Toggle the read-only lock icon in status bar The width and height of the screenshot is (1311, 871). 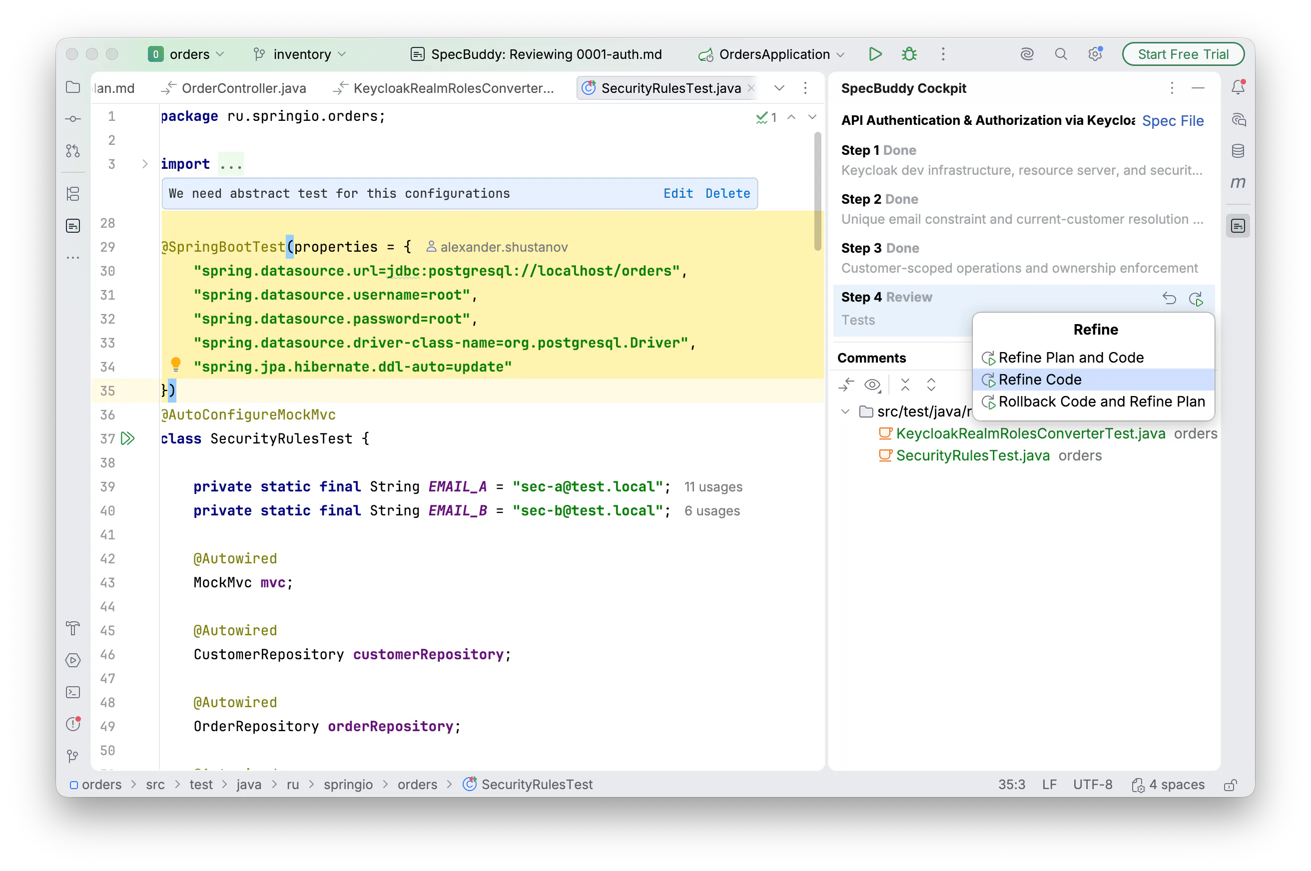tap(1231, 784)
